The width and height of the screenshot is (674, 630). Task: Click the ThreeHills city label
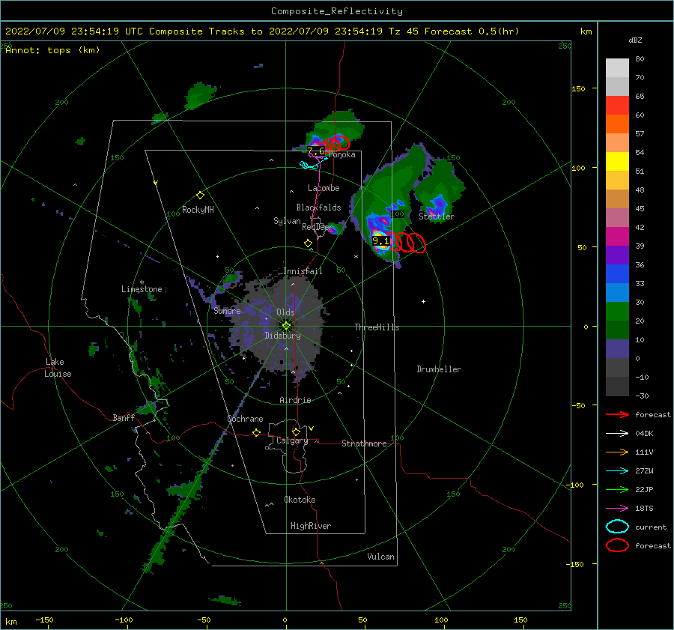pyautogui.click(x=377, y=327)
